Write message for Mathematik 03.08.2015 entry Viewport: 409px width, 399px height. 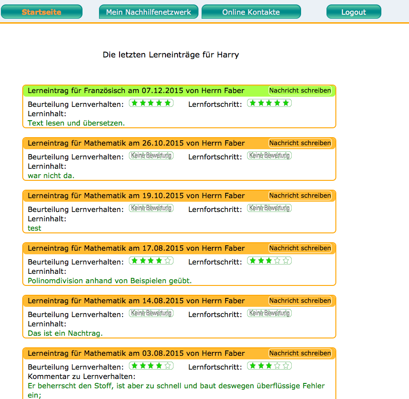(x=300, y=353)
